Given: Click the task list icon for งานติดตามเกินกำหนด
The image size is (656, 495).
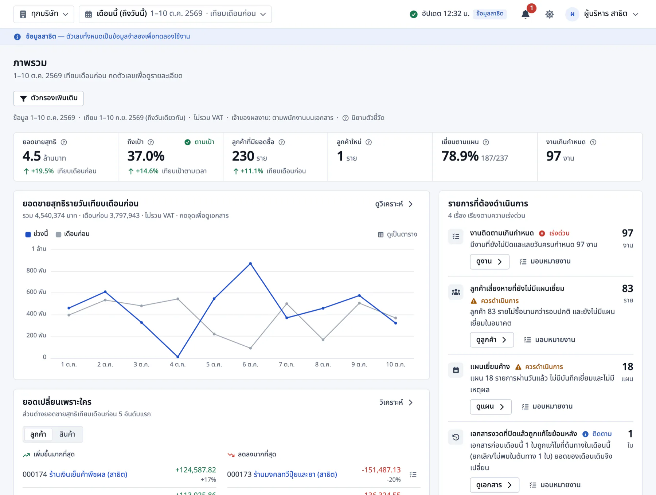Looking at the screenshot, I should click(456, 236).
